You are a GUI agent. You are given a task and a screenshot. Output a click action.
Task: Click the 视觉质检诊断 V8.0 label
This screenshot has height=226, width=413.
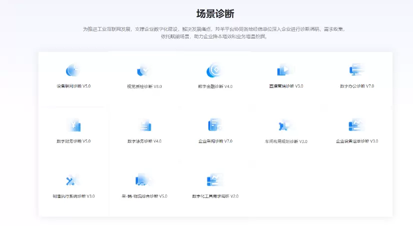tap(144, 86)
